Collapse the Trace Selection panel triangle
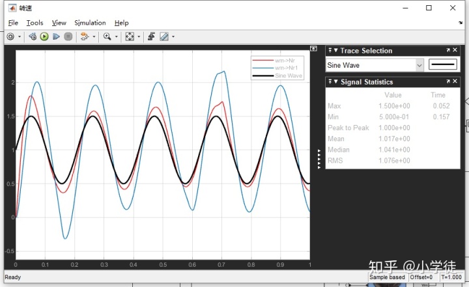The width and height of the screenshot is (469, 287). point(335,50)
